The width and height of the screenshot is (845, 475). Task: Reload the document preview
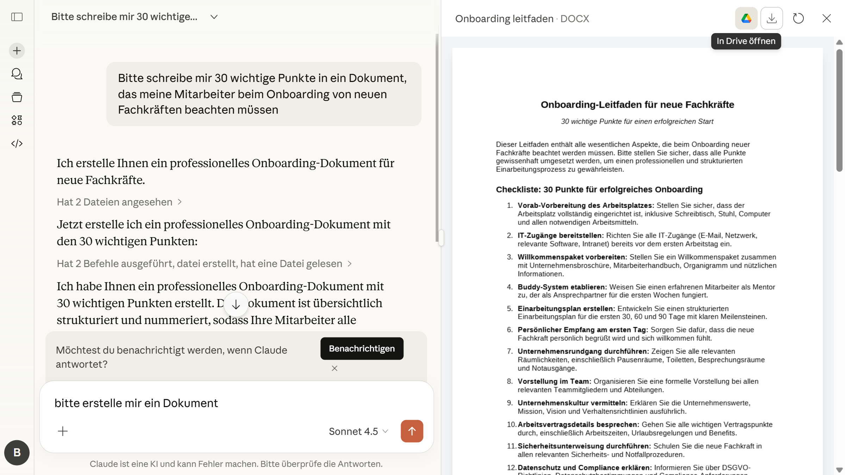[798, 18]
